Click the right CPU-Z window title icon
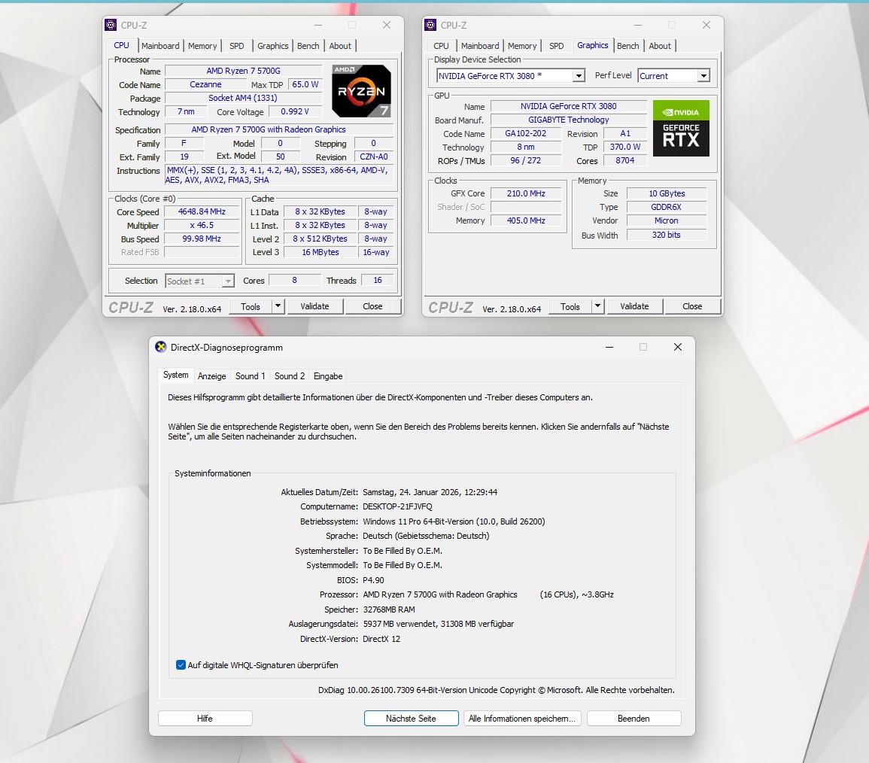Image resolution: width=869 pixels, height=763 pixels. click(430, 25)
